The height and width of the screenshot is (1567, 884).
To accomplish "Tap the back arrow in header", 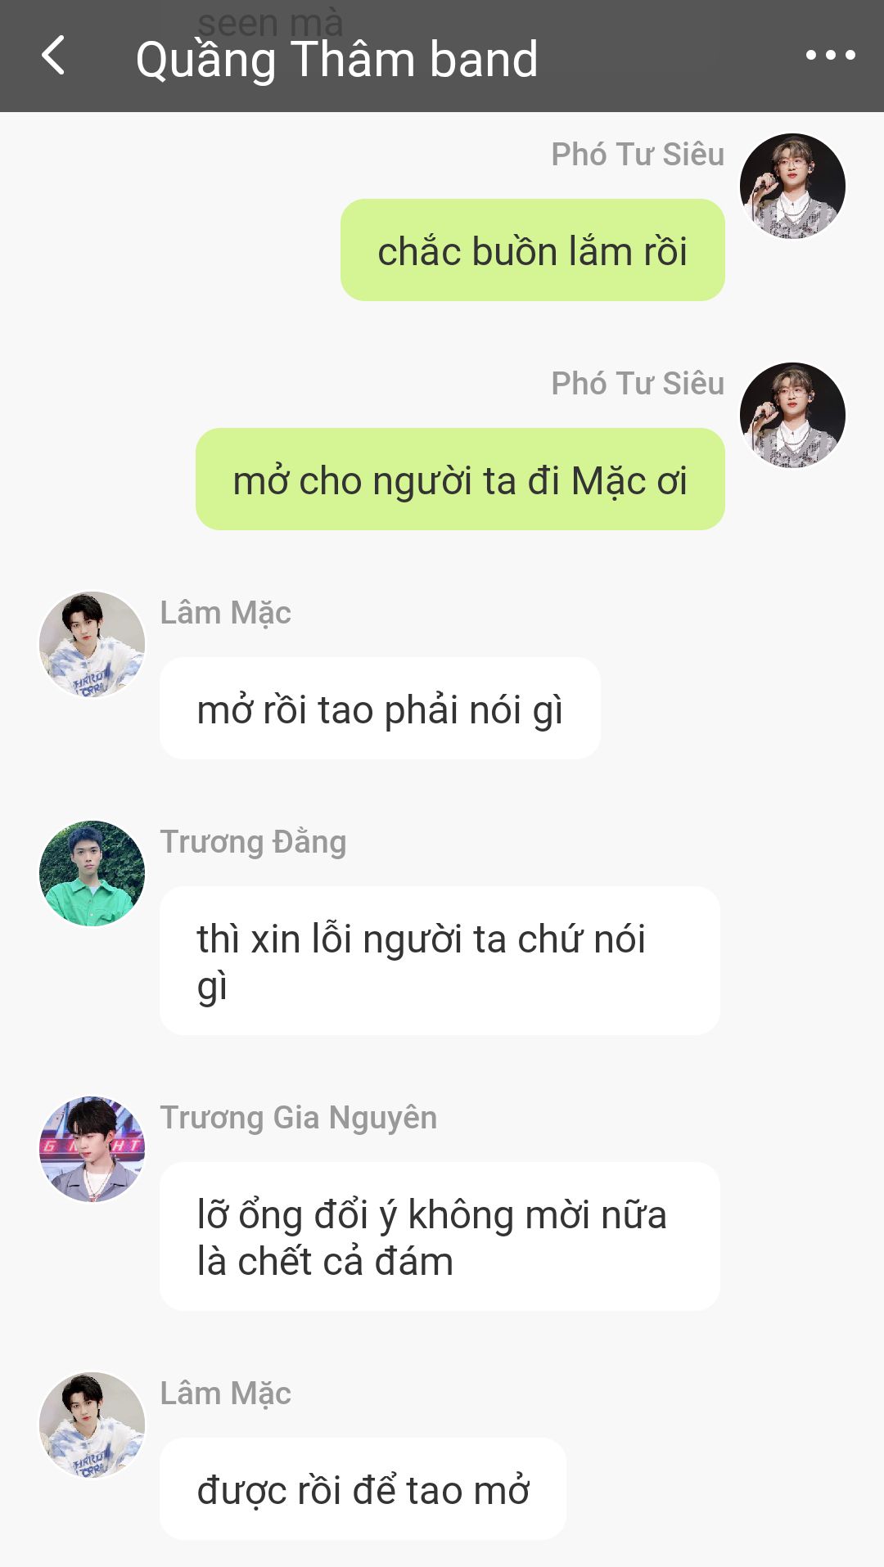I will 53,56.
